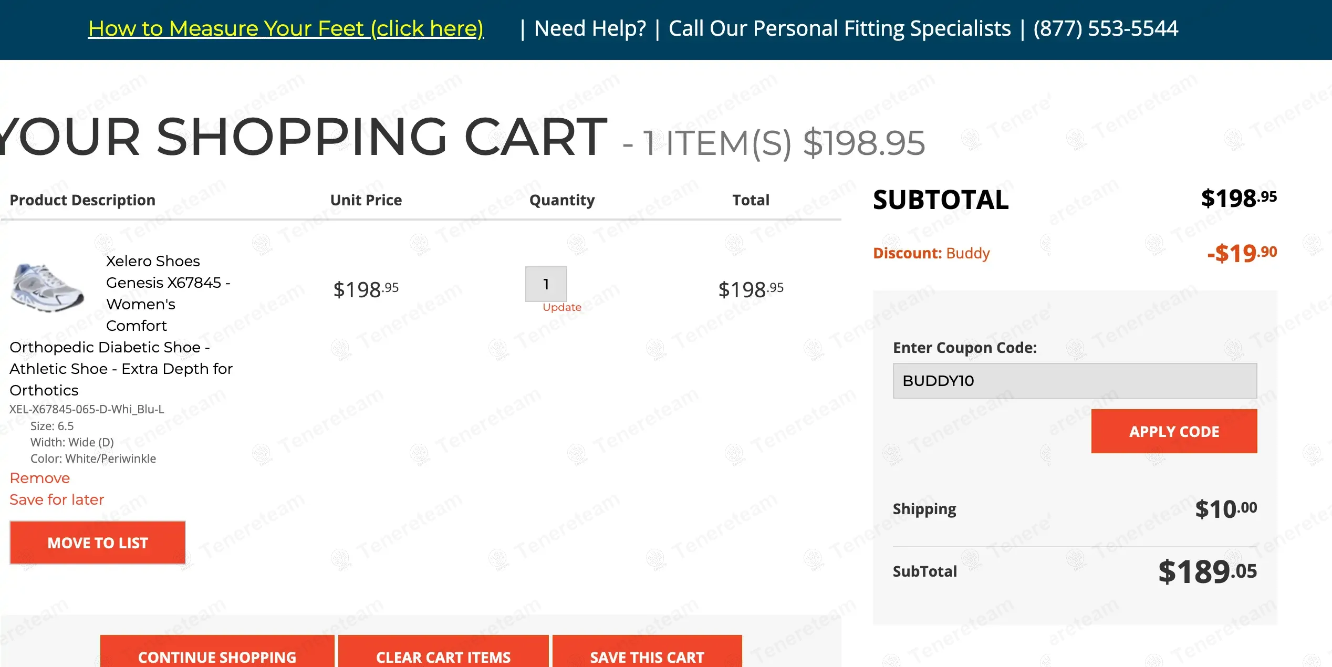Click the Product Description column header
This screenshot has height=667, width=1332.
pos(82,200)
